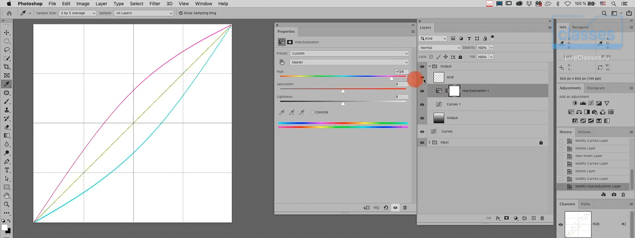Viewport: 635px width, 238px height.
Task: Toggle visibility of RGB channel
Action: [x=561, y=224]
